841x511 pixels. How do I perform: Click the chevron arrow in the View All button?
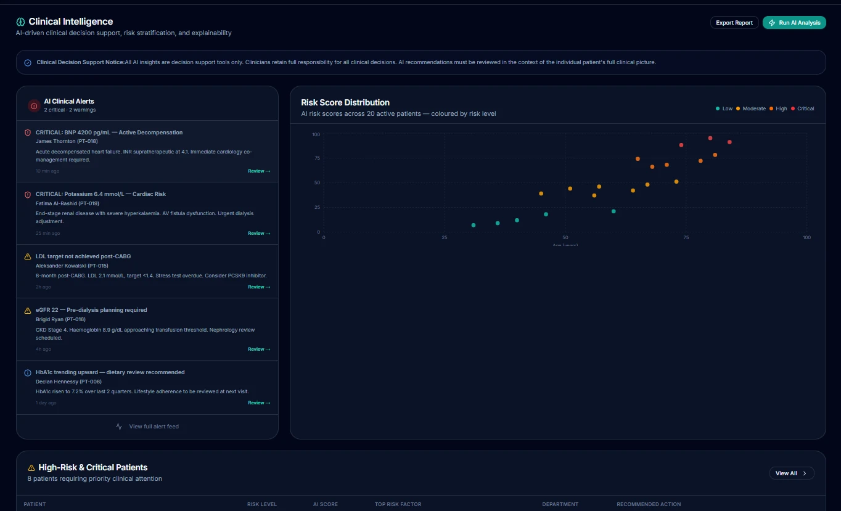(x=805, y=473)
